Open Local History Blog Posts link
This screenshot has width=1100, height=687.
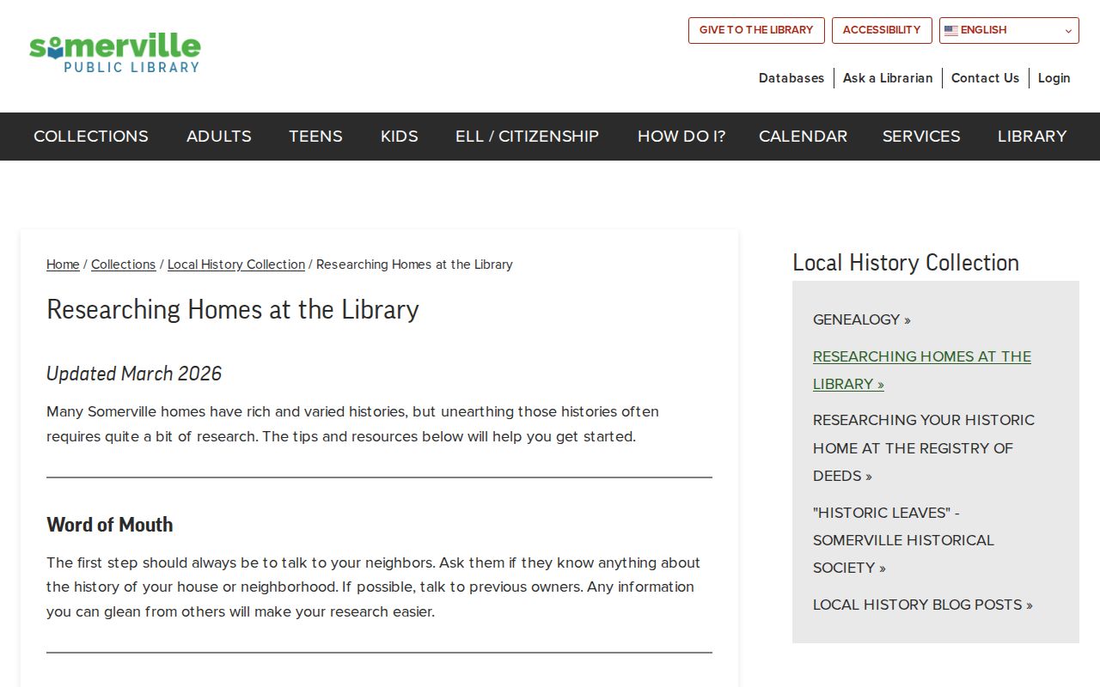coord(923,605)
